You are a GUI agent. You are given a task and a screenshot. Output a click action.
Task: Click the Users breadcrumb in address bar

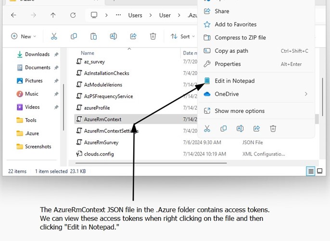point(135,15)
